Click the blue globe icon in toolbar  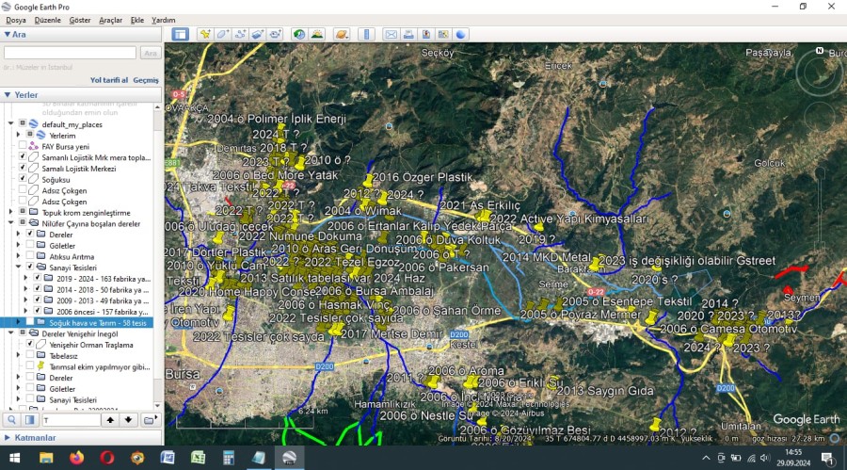tap(461, 35)
